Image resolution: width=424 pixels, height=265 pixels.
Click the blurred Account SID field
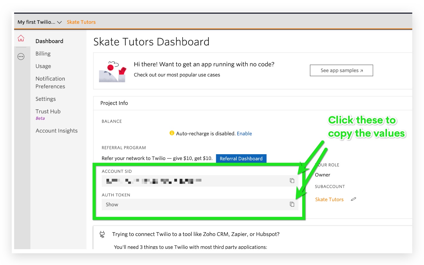[x=200, y=181]
